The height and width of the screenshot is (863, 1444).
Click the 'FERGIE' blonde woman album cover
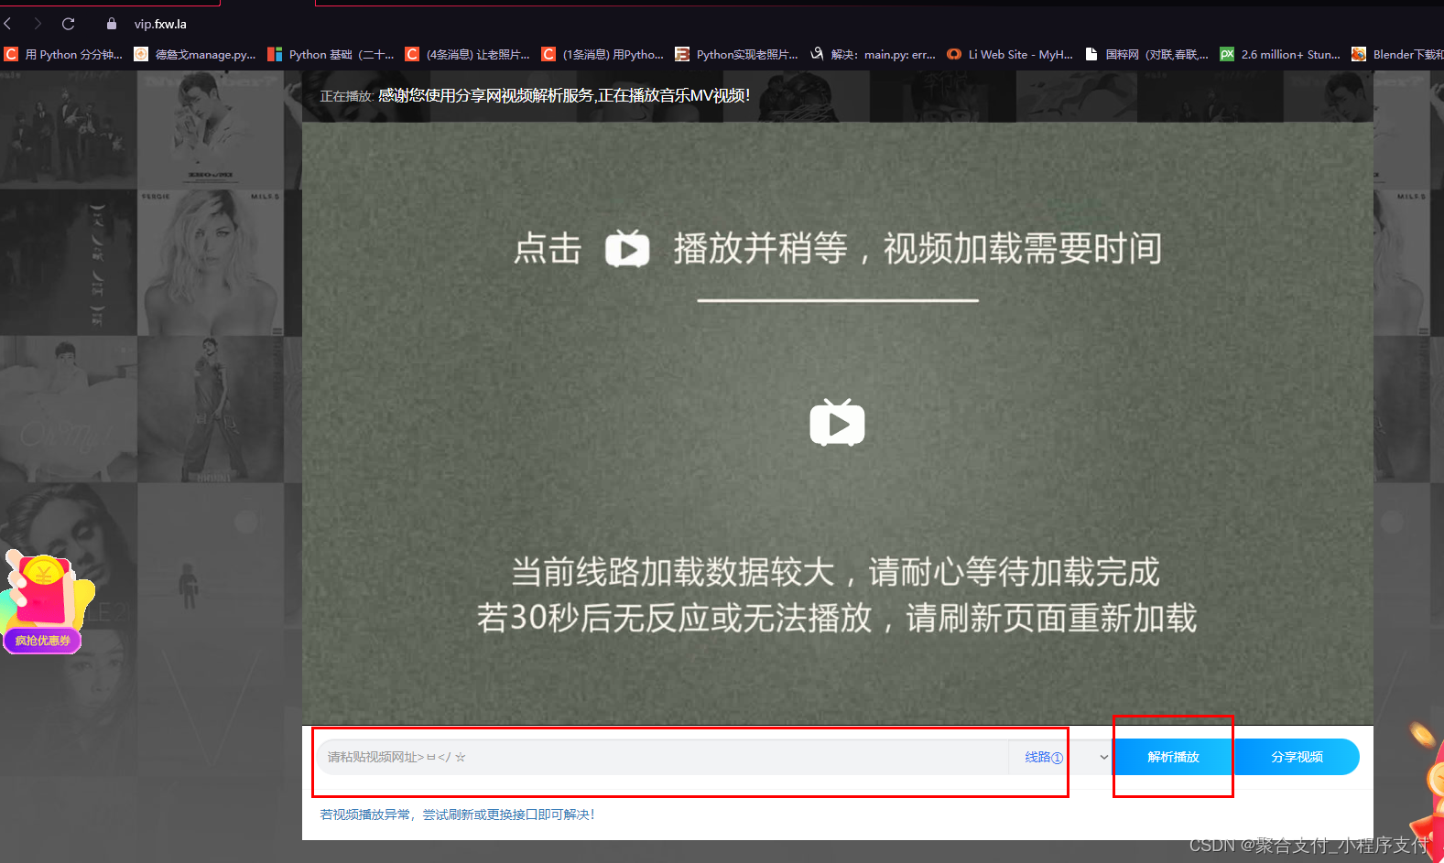point(210,263)
